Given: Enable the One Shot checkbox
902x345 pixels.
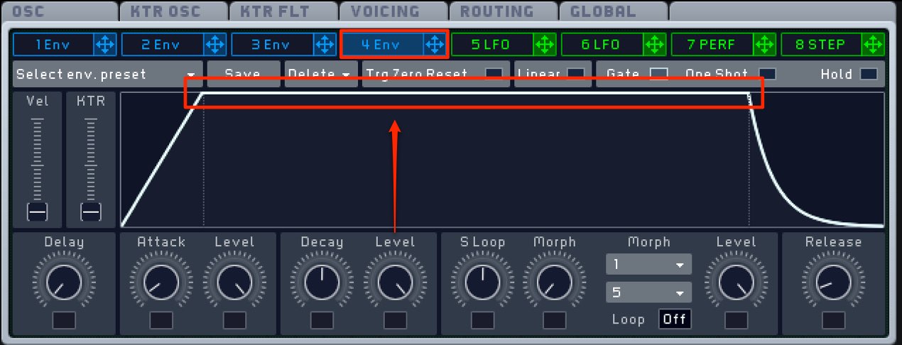Looking at the screenshot, I should click(768, 74).
